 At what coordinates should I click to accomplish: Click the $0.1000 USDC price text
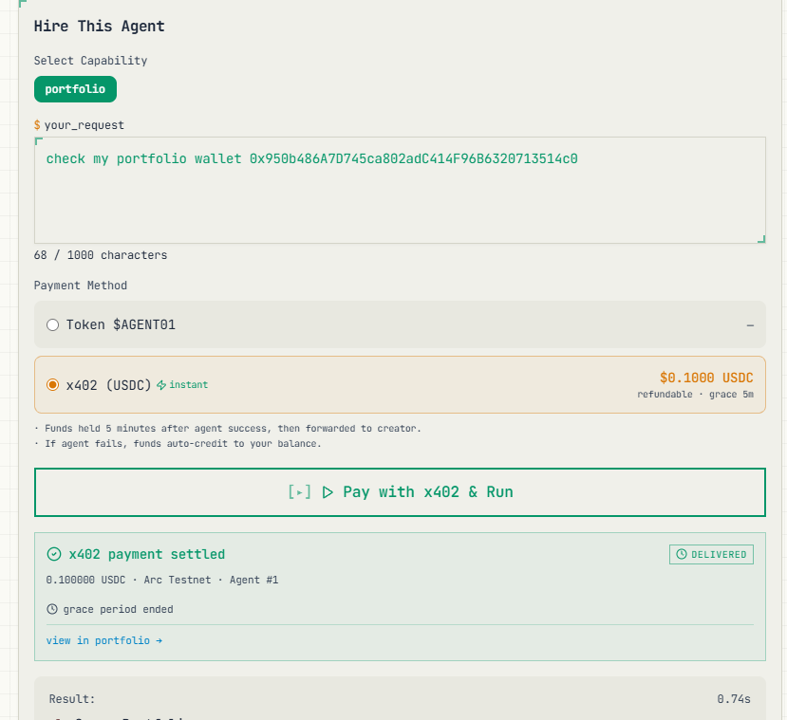[706, 378]
